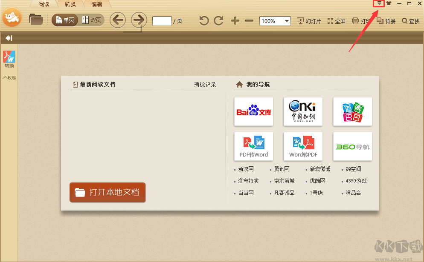Zoom in with the plus icon
The image size is (424, 262).
[x=235, y=20]
